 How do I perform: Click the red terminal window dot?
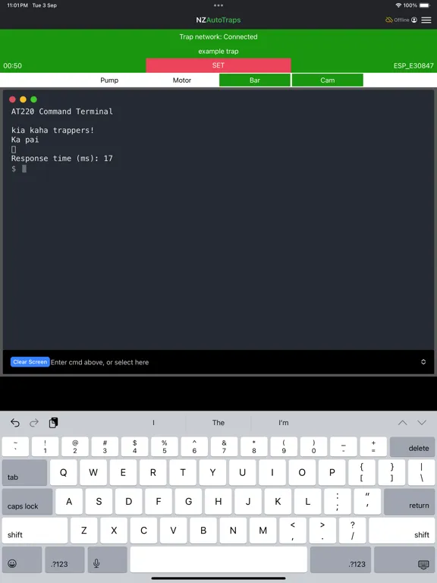pos(12,99)
